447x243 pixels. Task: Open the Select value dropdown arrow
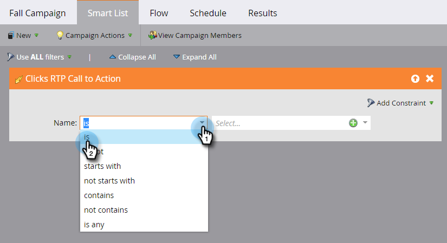(x=365, y=123)
